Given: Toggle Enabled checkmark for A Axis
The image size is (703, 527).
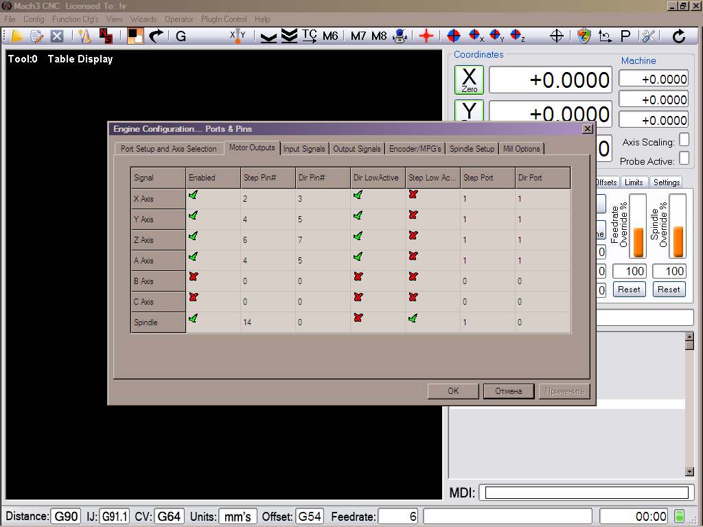Looking at the screenshot, I should click(193, 257).
